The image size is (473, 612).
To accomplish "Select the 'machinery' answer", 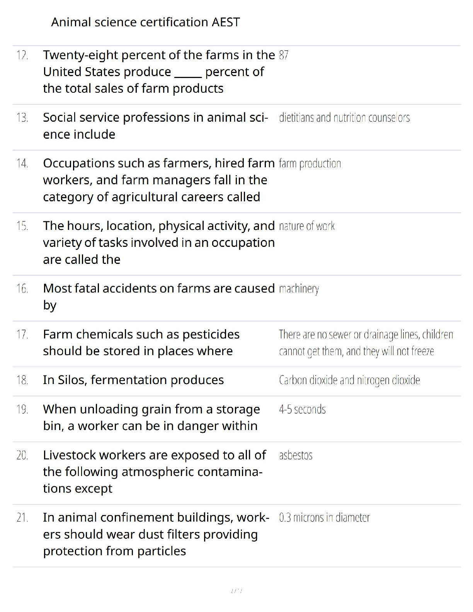I will [299, 289].
